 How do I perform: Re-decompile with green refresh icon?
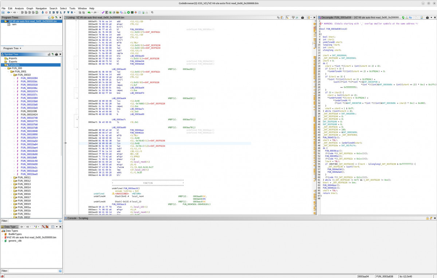point(403,17)
